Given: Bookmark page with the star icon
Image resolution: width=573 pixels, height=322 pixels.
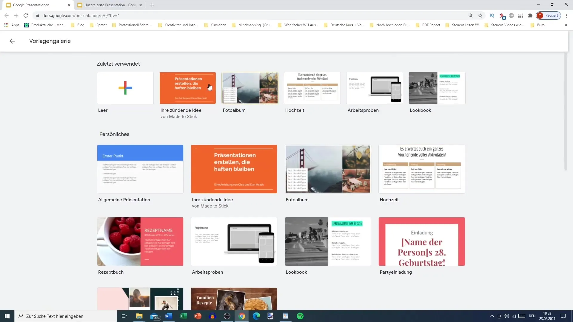Looking at the screenshot, I should pyautogui.click(x=480, y=16).
